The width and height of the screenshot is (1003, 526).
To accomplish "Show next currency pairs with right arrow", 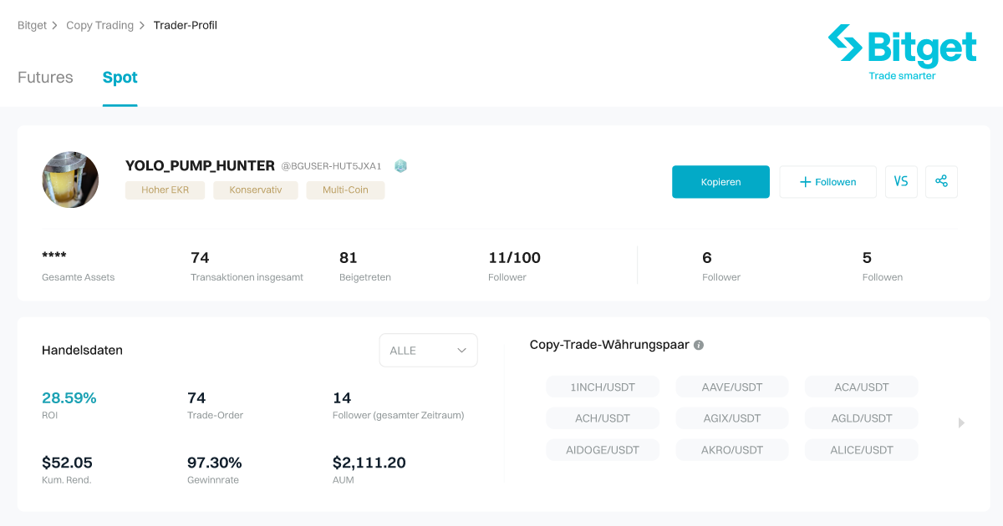I will (x=961, y=423).
